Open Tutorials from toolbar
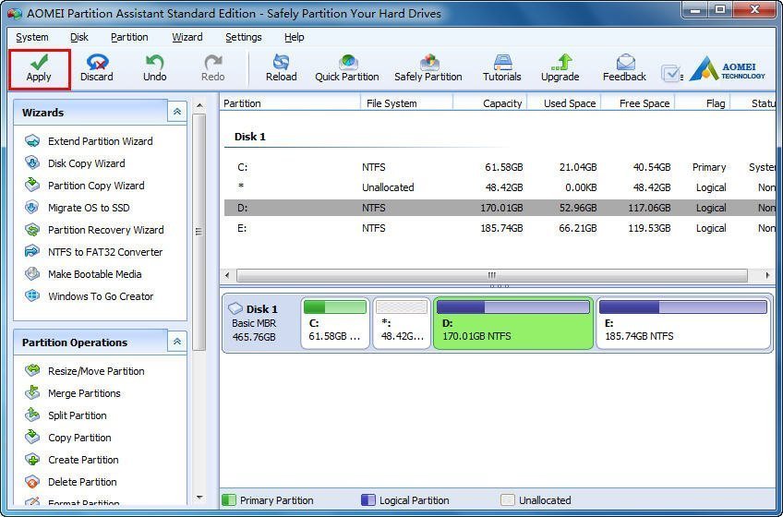Image resolution: width=783 pixels, height=517 pixels. point(502,69)
